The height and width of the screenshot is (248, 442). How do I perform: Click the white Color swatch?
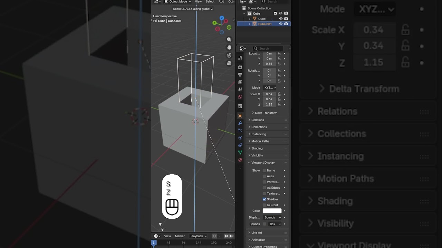[x=272, y=211]
